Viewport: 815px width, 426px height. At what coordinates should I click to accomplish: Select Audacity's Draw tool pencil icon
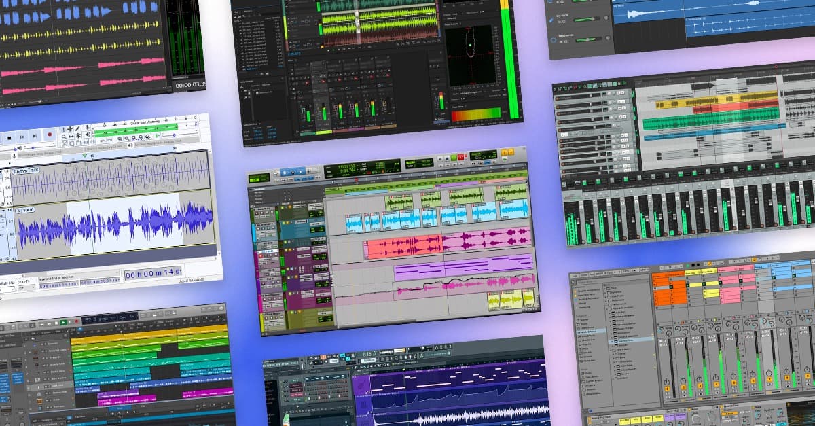[77, 128]
